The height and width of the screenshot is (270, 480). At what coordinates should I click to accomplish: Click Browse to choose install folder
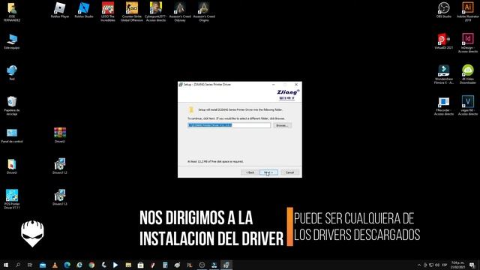coord(282,125)
